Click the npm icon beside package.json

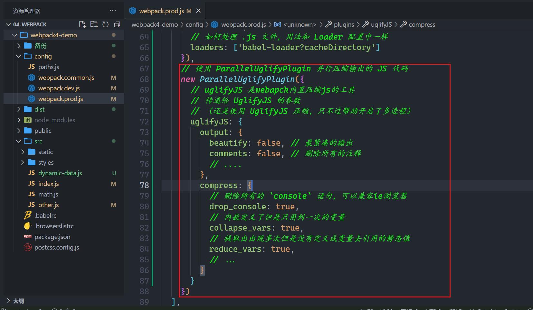28,236
